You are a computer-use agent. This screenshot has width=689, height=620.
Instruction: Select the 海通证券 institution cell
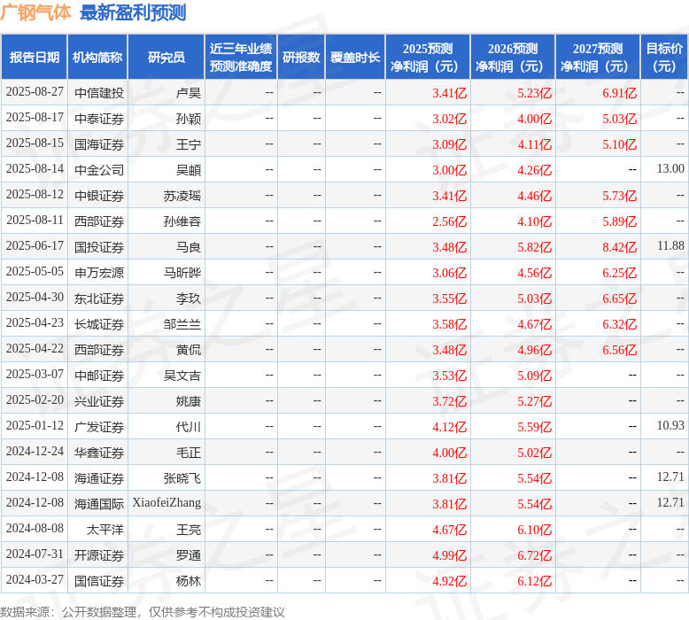(x=99, y=478)
